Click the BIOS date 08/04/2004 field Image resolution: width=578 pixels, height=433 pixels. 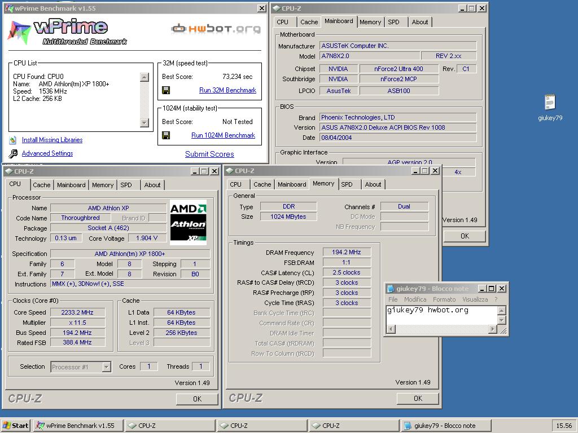click(x=398, y=138)
